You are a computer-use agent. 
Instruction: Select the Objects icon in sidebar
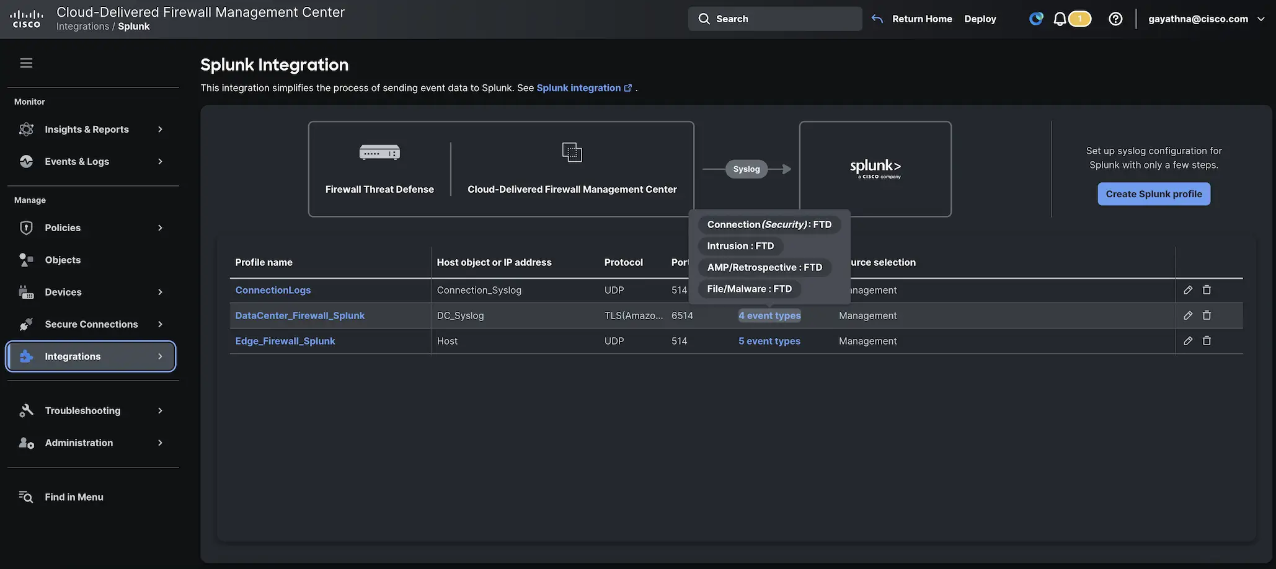25,259
